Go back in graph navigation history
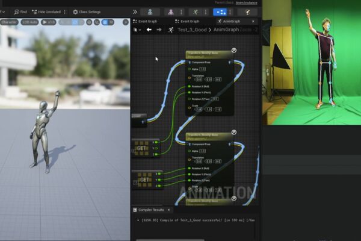This screenshot has height=241, width=361. pyautogui.click(x=149, y=30)
